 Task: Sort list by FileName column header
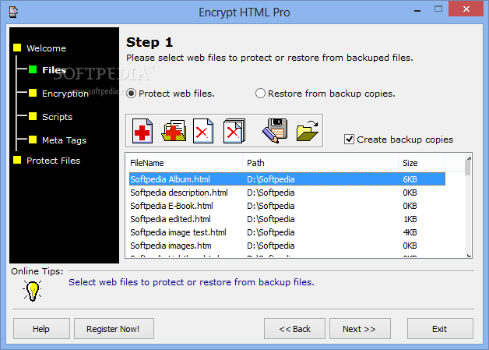[x=184, y=163]
